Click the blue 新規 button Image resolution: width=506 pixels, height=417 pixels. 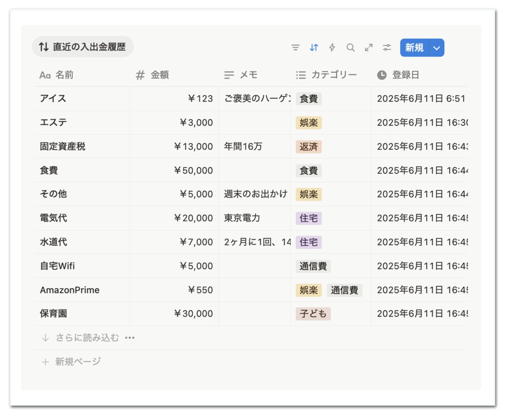point(414,48)
